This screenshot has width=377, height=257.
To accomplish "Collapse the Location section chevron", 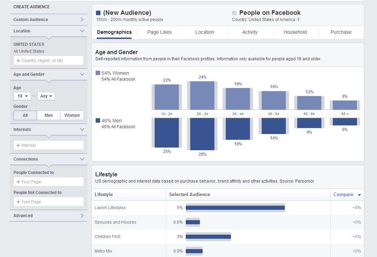I will (x=82, y=31).
